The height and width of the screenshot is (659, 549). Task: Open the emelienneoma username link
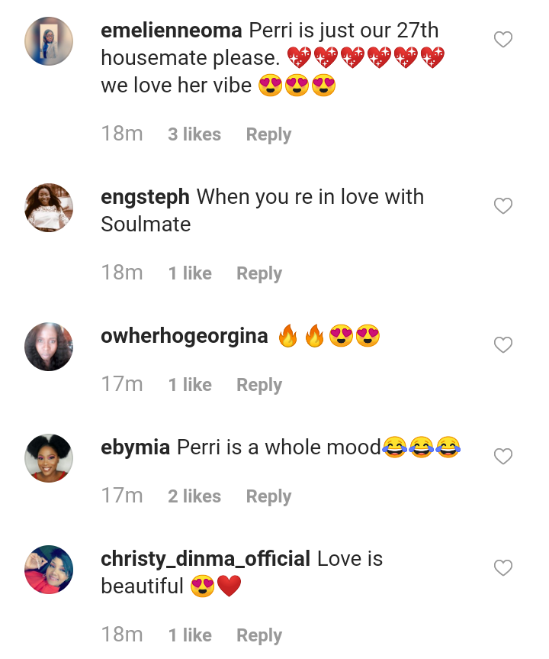[x=172, y=31]
